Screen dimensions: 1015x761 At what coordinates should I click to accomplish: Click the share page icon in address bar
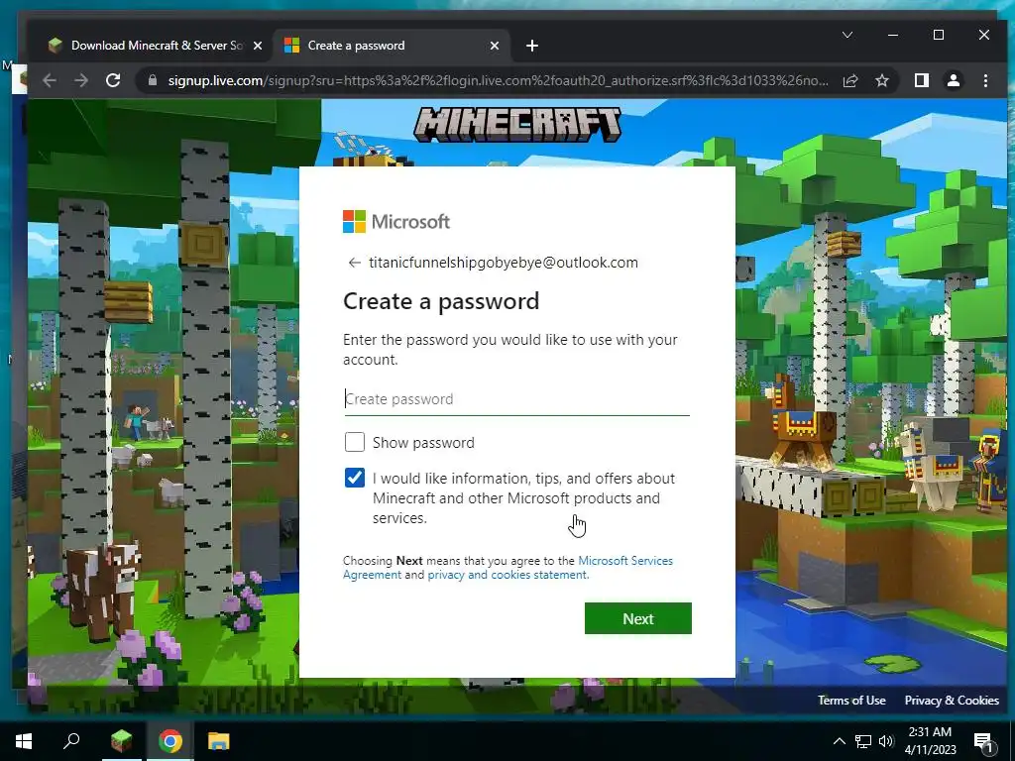click(850, 80)
